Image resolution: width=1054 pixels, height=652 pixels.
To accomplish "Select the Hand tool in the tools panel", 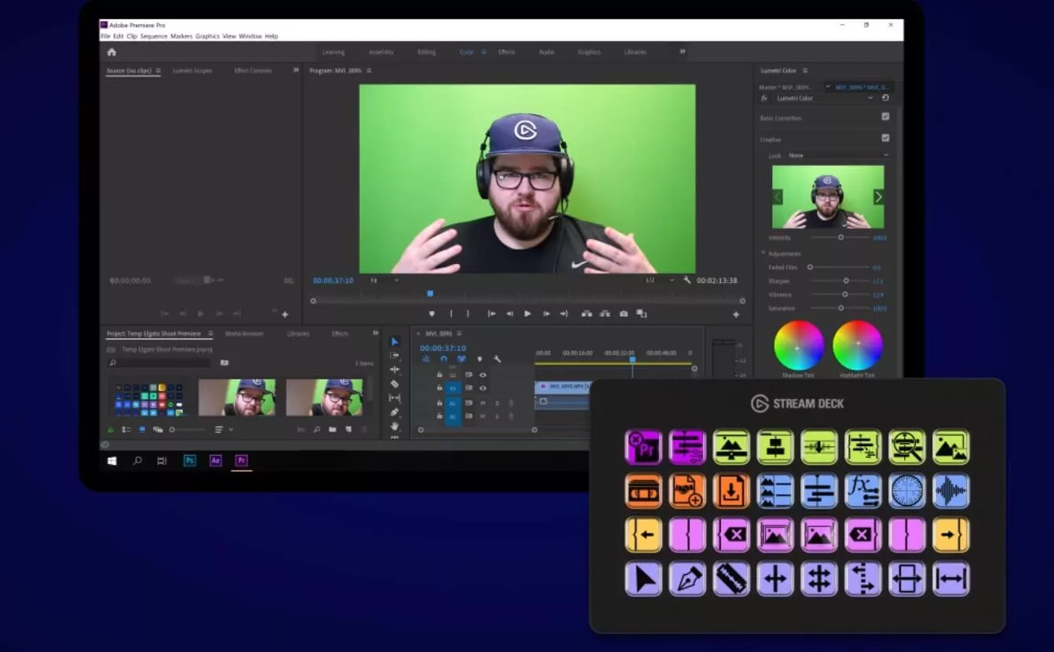I will click(x=394, y=426).
